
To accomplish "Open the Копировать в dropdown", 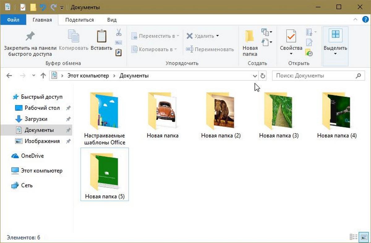I will pyautogui.click(x=175, y=49).
